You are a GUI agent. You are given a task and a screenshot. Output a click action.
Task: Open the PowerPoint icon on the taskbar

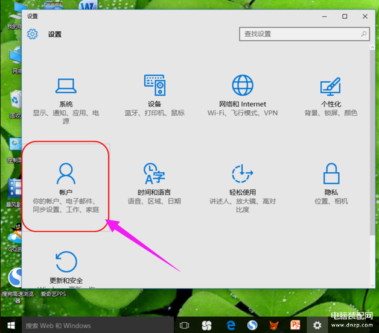pyautogui.click(x=295, y=325)
